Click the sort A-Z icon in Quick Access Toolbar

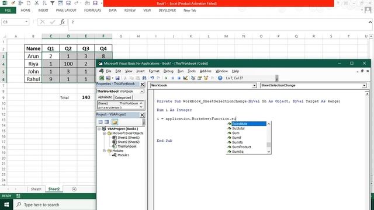click(44, 3)
